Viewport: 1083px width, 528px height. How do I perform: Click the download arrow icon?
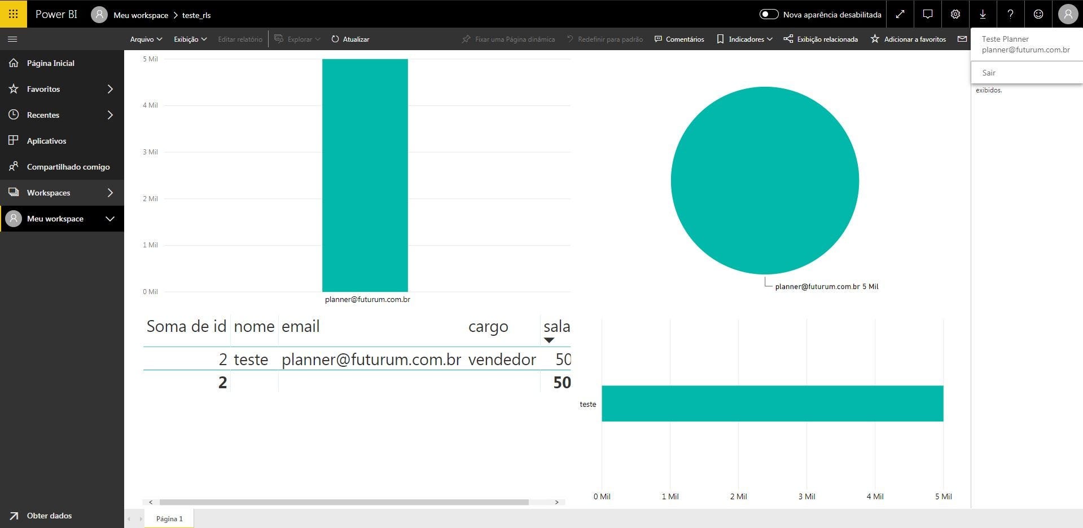[x=983, y=14]
